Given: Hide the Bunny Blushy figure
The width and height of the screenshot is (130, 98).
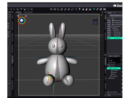Looking at the screenshot, I should [108, 26].
